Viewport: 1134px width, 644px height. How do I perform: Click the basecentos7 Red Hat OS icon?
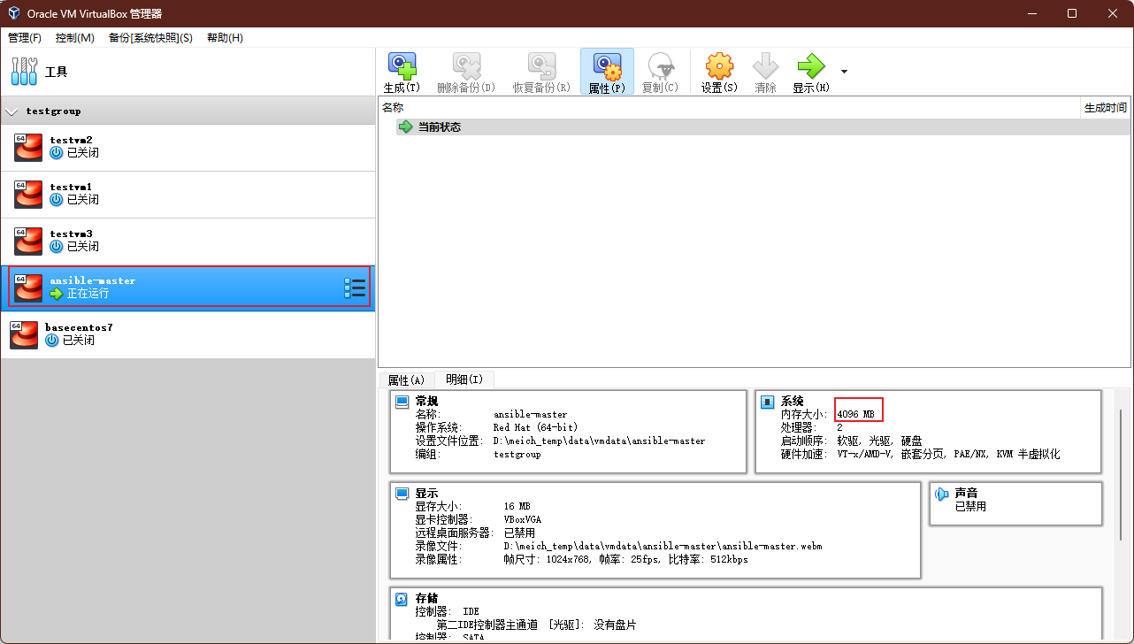point(24,334)
